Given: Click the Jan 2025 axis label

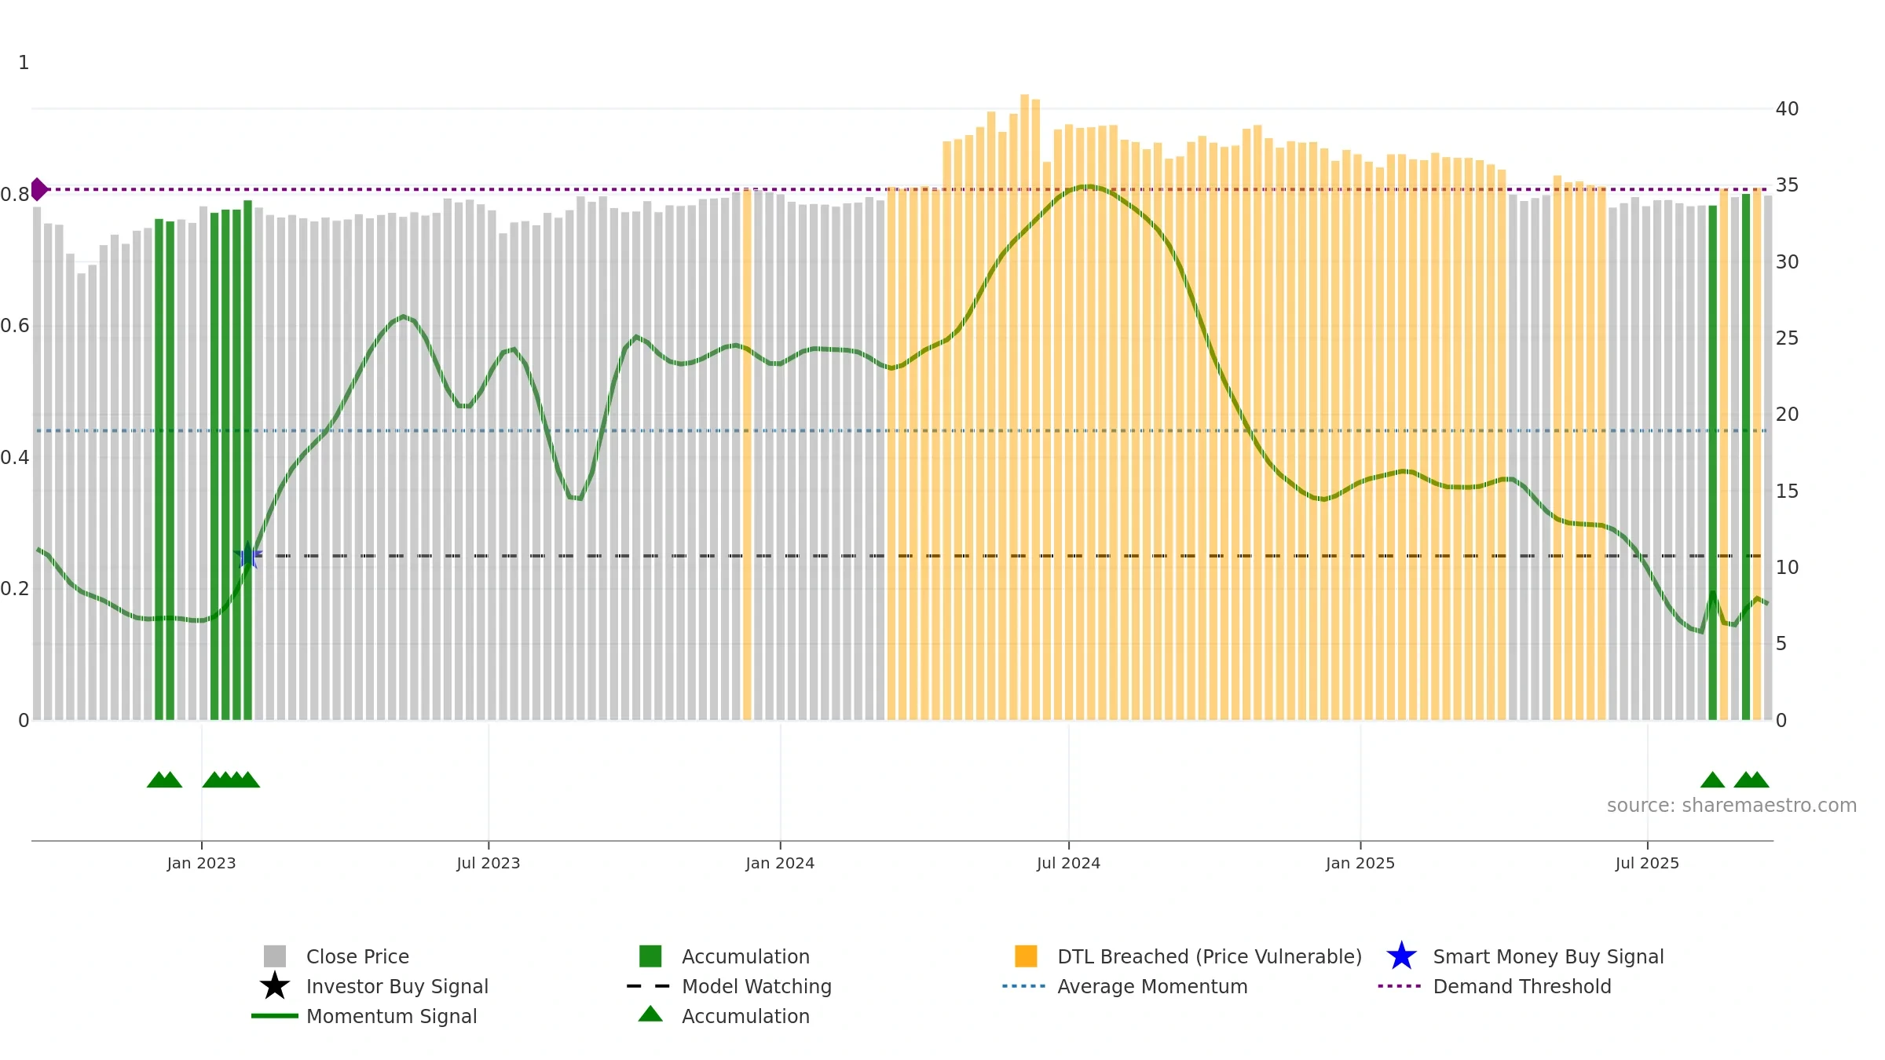Looking at the screenshot, I should (1360, 864).
